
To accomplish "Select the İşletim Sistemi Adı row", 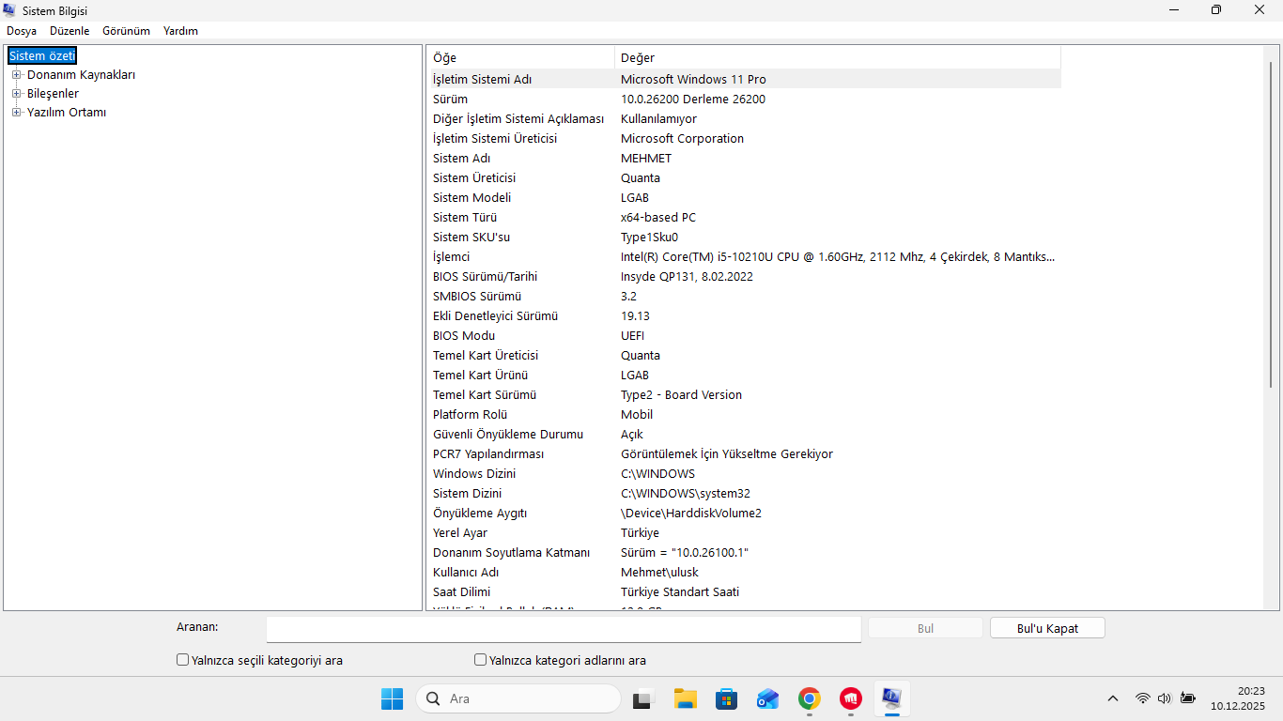I will [x=744, y=80].
